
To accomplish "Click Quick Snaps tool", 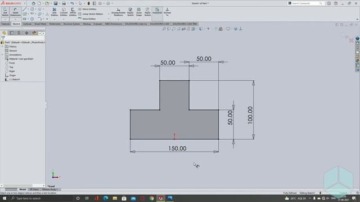I will [139, 12].
